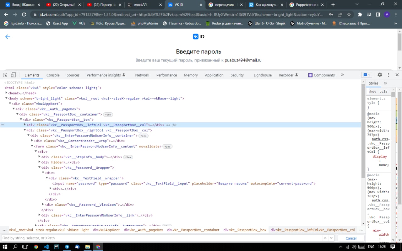The image size is (402, 251).
Task: Open the 1 issue message badge
Action: tap(366, 75)
